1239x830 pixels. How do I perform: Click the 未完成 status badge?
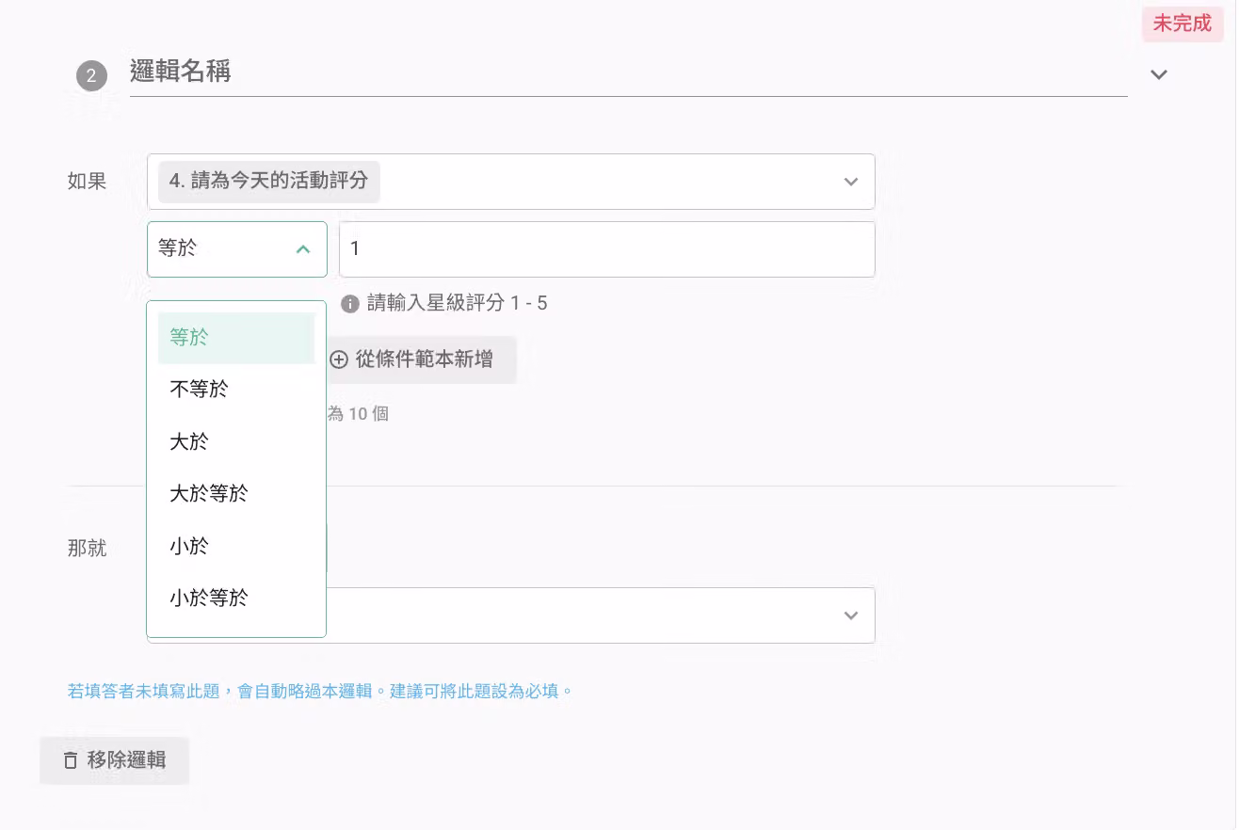point(1183,24)
